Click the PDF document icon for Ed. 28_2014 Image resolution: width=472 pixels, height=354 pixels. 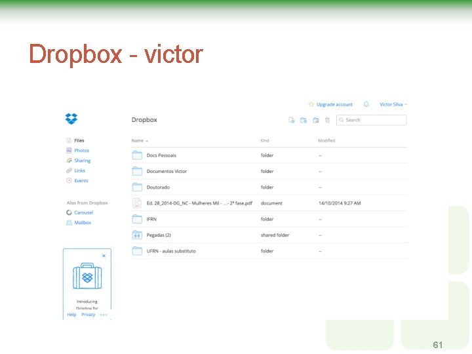(x=137, y=203)
